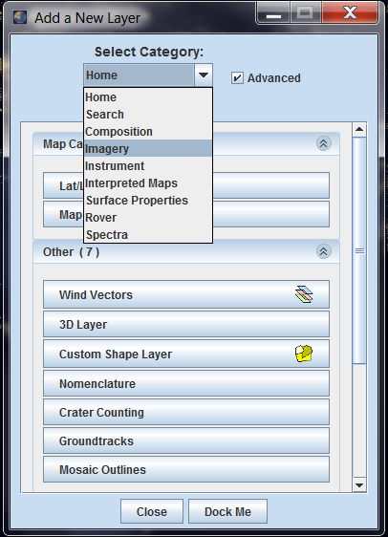Pick the Rover category option
Viewport: 388px width, 537px height.
148,218
